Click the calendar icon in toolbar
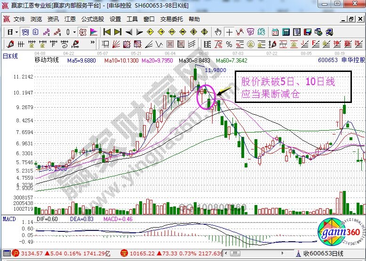The image size is (366, 261). click(x=275, y=32)
